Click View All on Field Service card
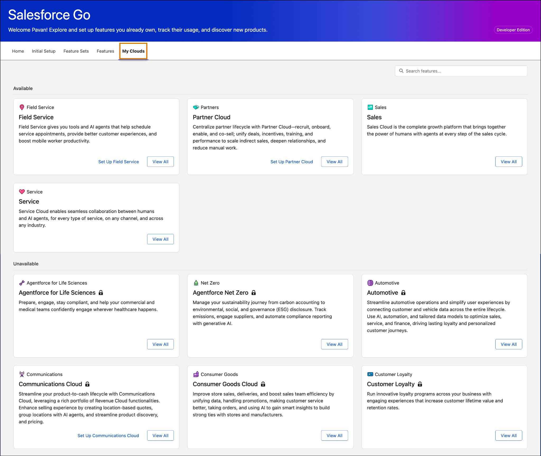Viewport: 541px width, 456px height. [160, 162]
